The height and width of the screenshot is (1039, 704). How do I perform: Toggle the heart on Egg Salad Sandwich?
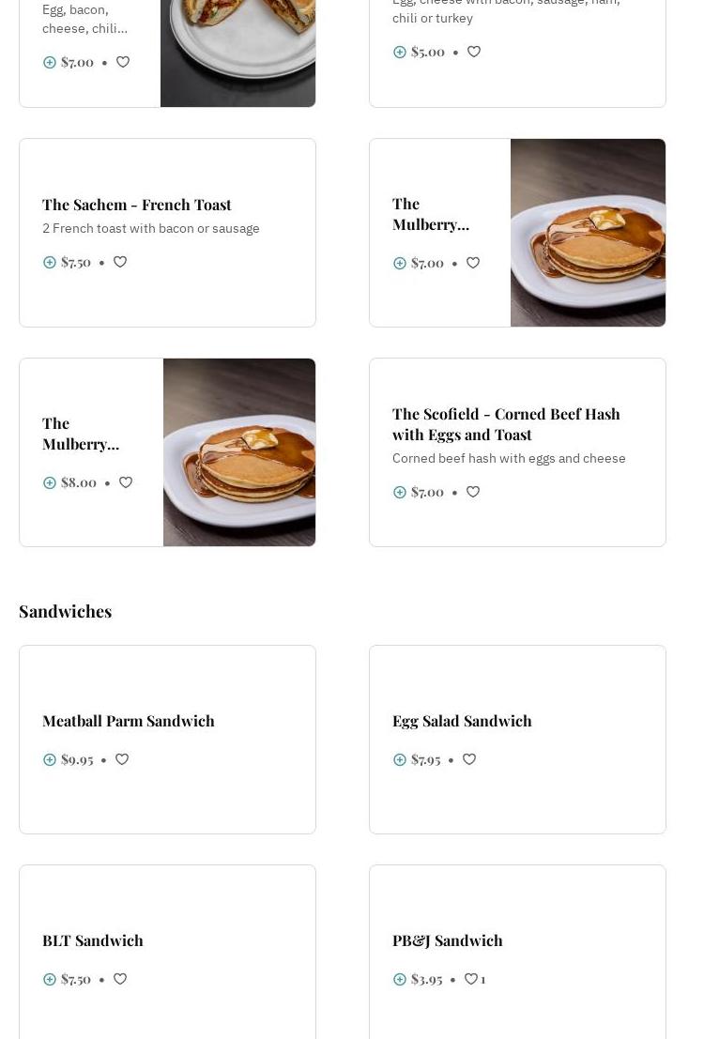point(469,759)
